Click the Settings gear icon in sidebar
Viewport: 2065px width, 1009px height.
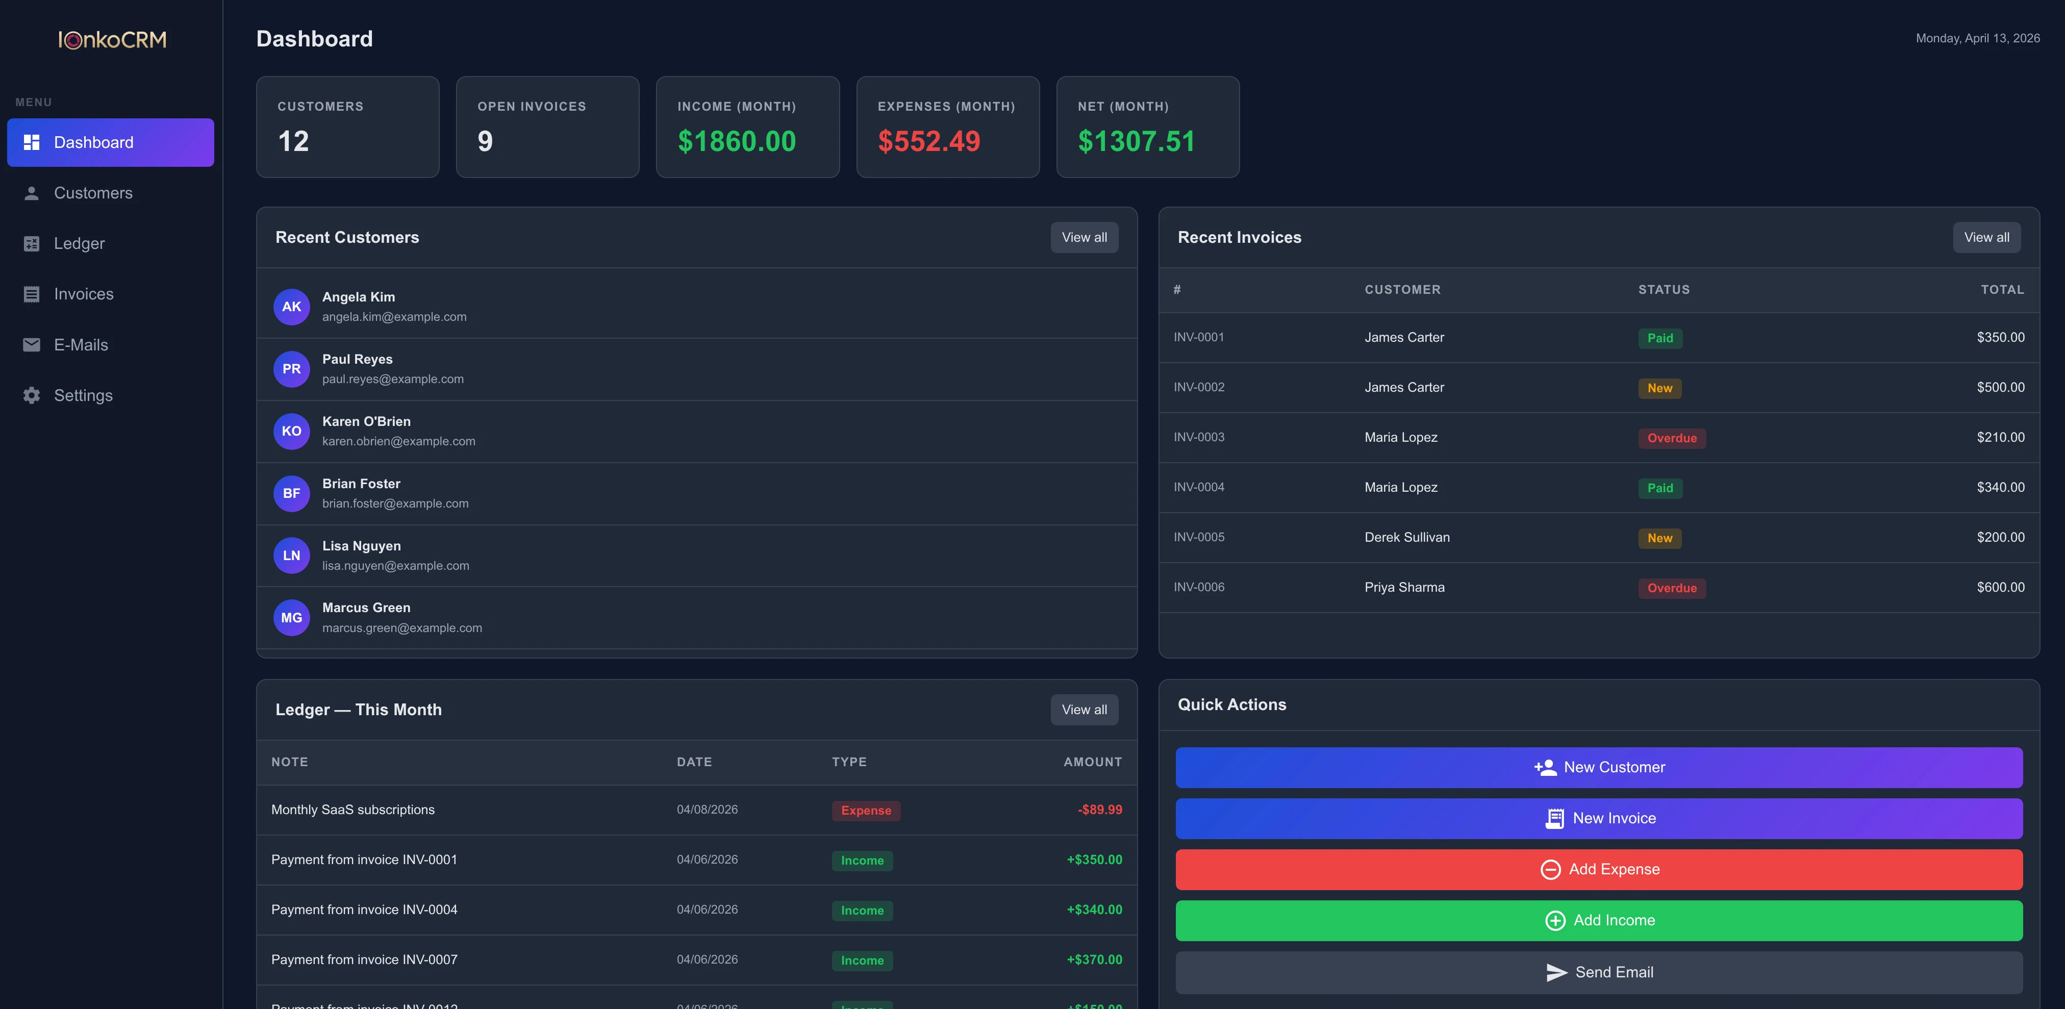(31, 395)
